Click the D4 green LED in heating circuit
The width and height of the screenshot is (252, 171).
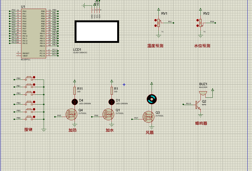75,102
